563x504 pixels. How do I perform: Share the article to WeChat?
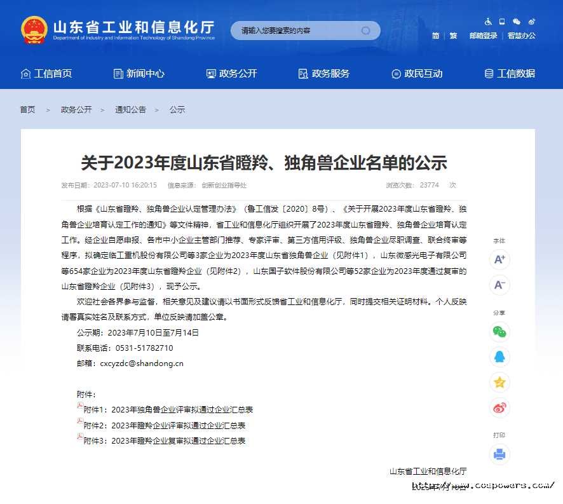click(500, 332)
